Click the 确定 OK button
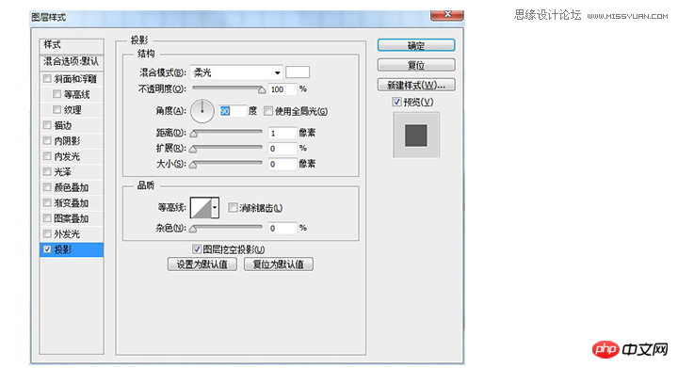 click(x=416, y=45)
